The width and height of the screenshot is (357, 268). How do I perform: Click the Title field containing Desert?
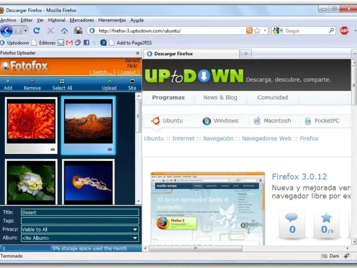tap(80, 213)
